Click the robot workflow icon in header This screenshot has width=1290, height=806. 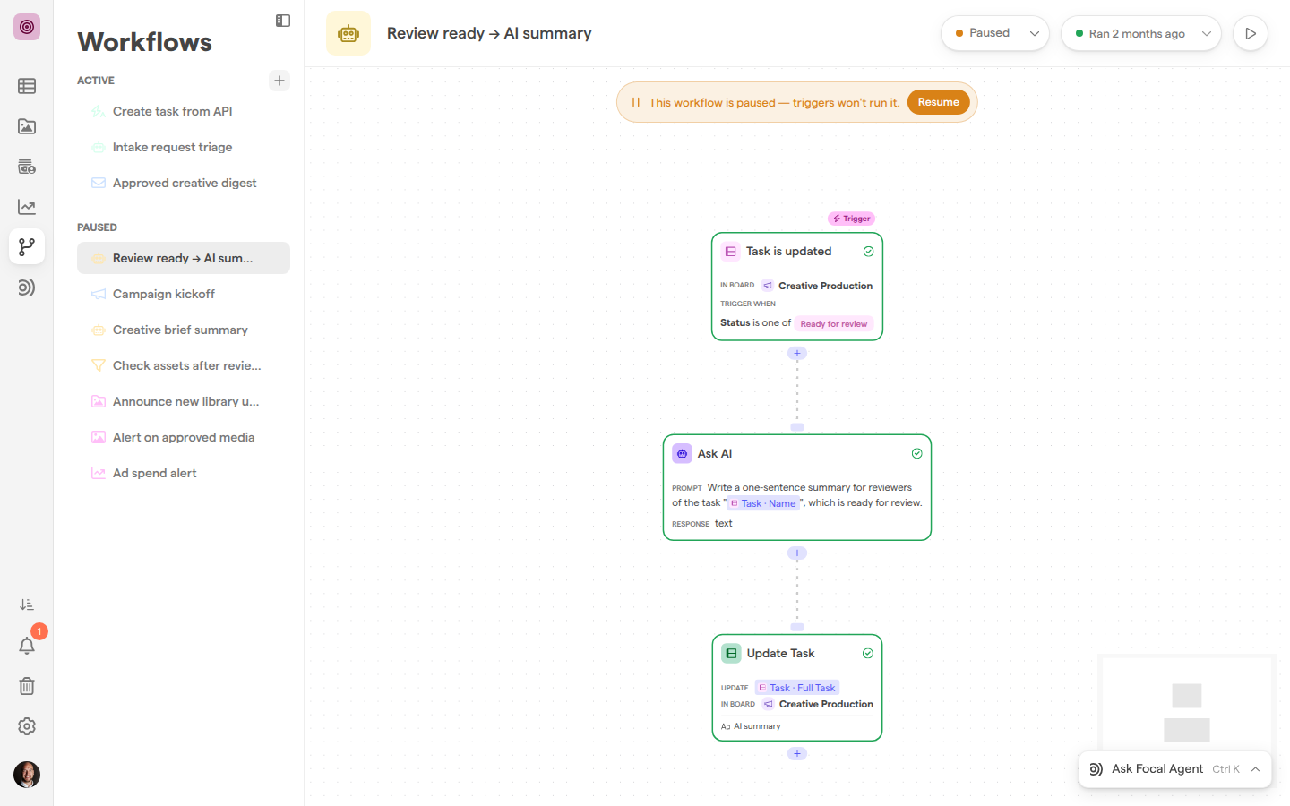click(x=348, y=33)
